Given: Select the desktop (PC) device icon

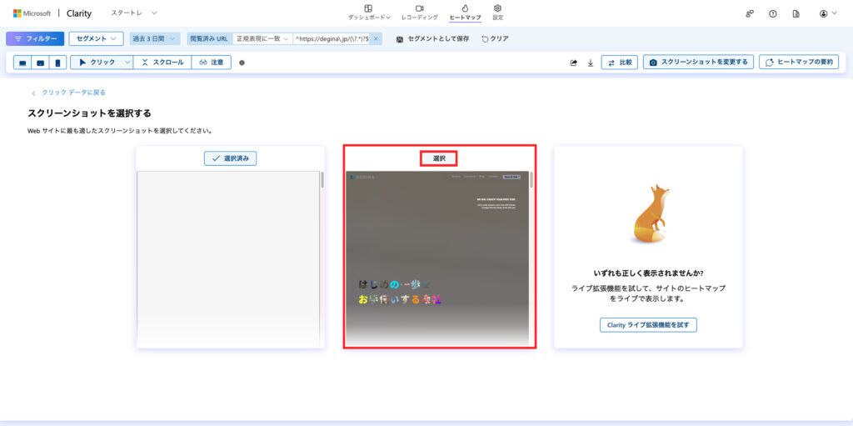Looking at the screenshot, I should click(x=22, y=63).
